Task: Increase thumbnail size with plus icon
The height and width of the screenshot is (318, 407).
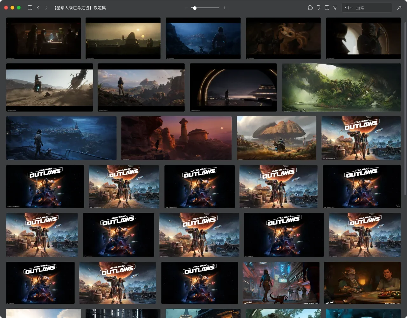Action: coord(224,8)
